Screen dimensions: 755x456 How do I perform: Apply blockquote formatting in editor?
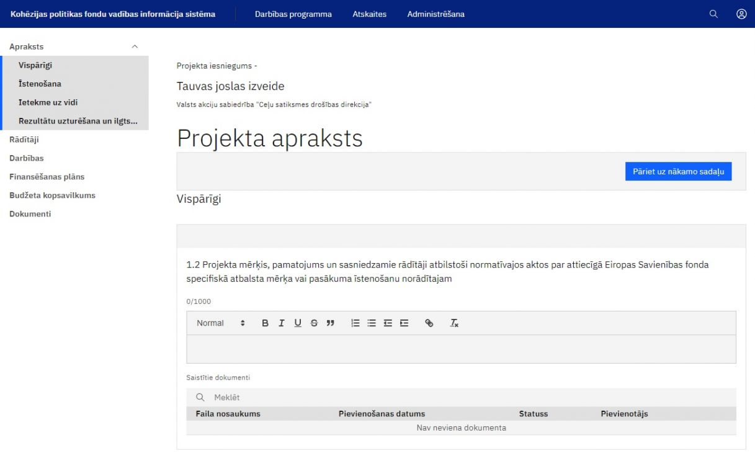coord(330,323)
